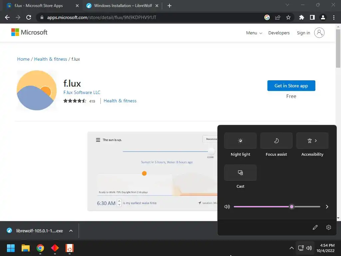Click the address bar URL
Image resolution: width=341 pixels, height=256 pixels.
[x=102, y=17]
